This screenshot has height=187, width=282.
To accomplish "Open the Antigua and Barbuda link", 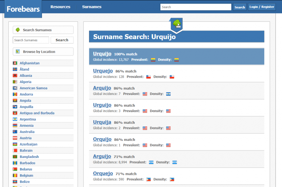I will click(37, 113).
